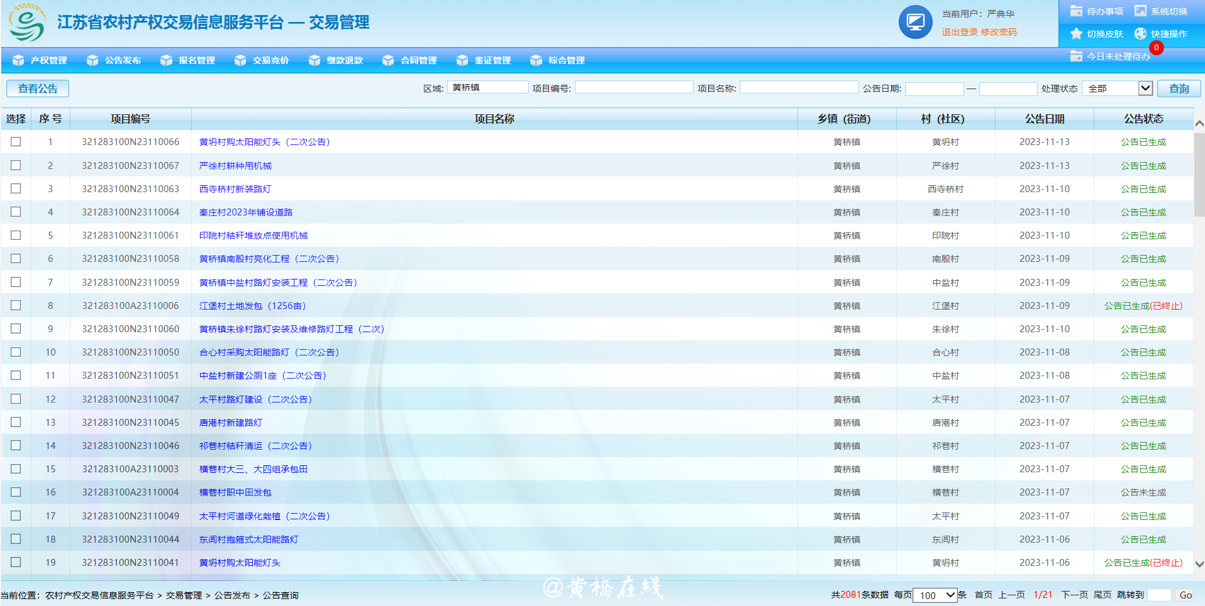Check the box for 秦庄村2023年铺设道路

16,212
